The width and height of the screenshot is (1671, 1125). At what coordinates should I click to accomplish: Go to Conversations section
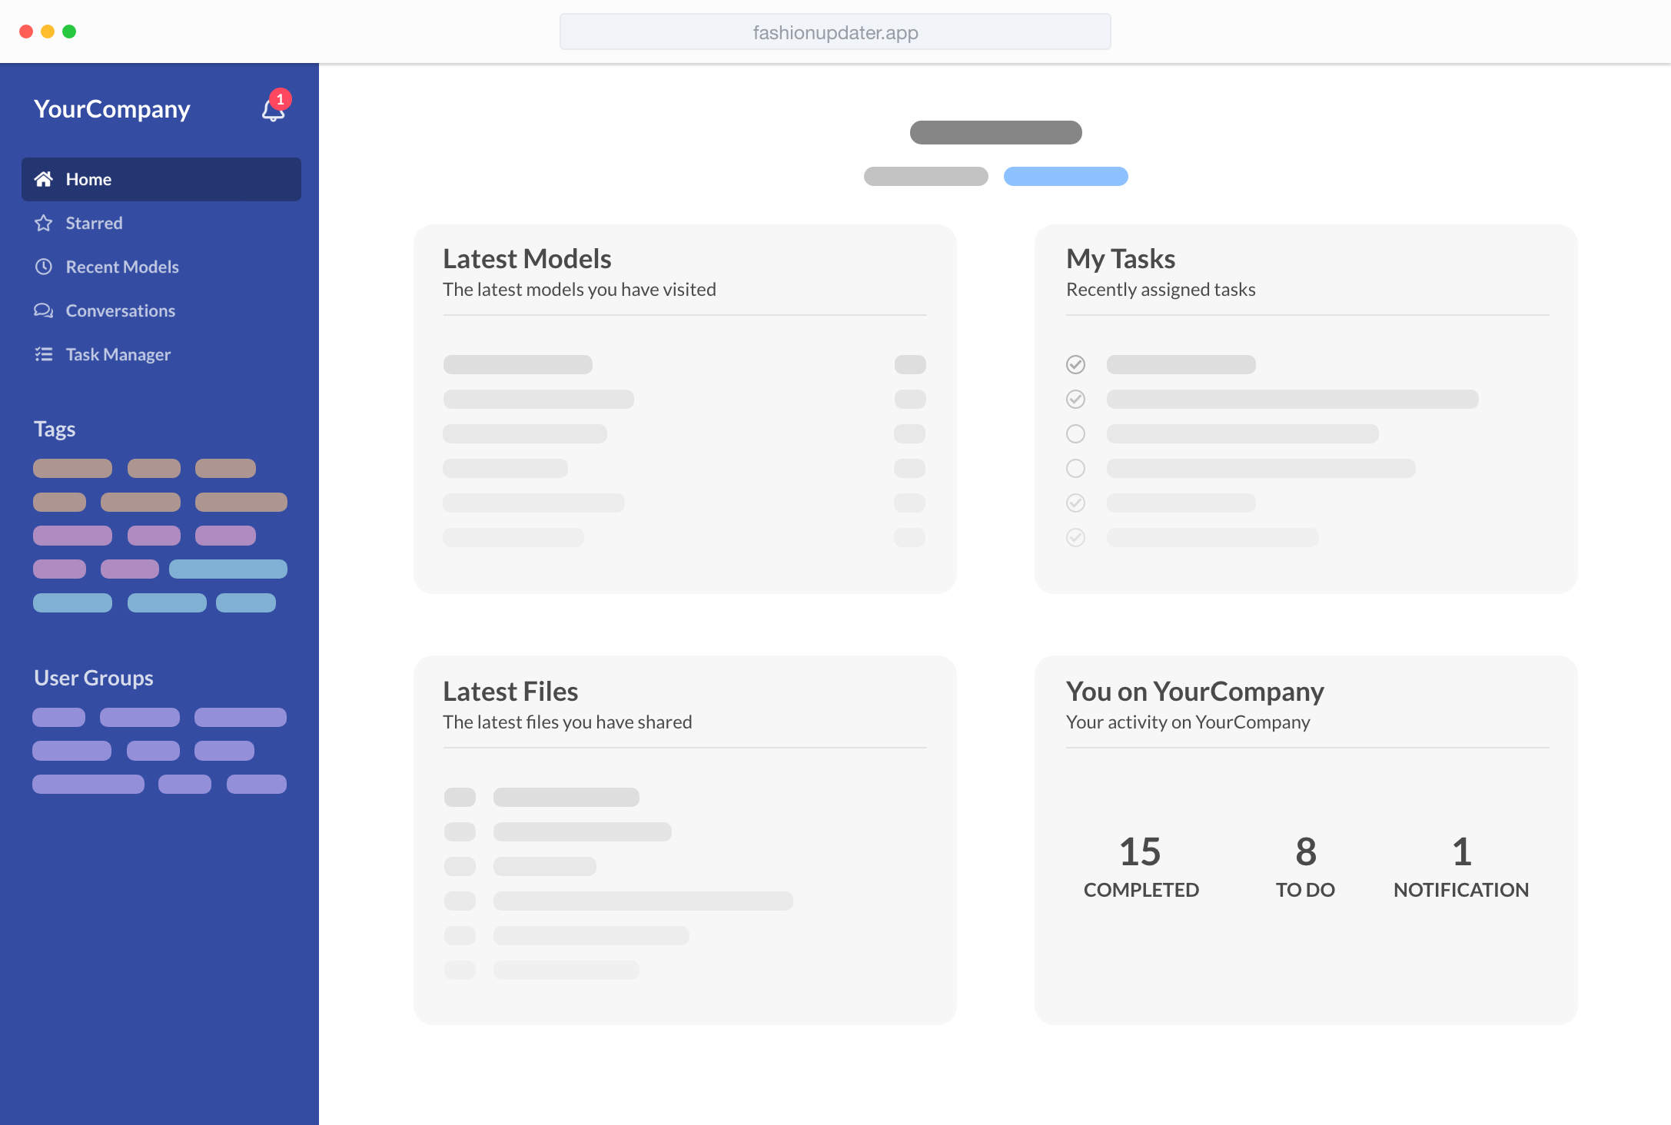121,310
